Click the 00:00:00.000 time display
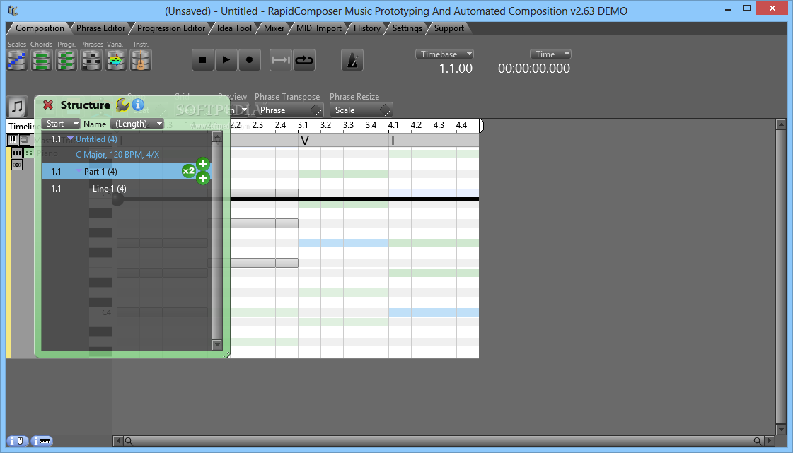793x453 pixels. [x=534, y=69]
